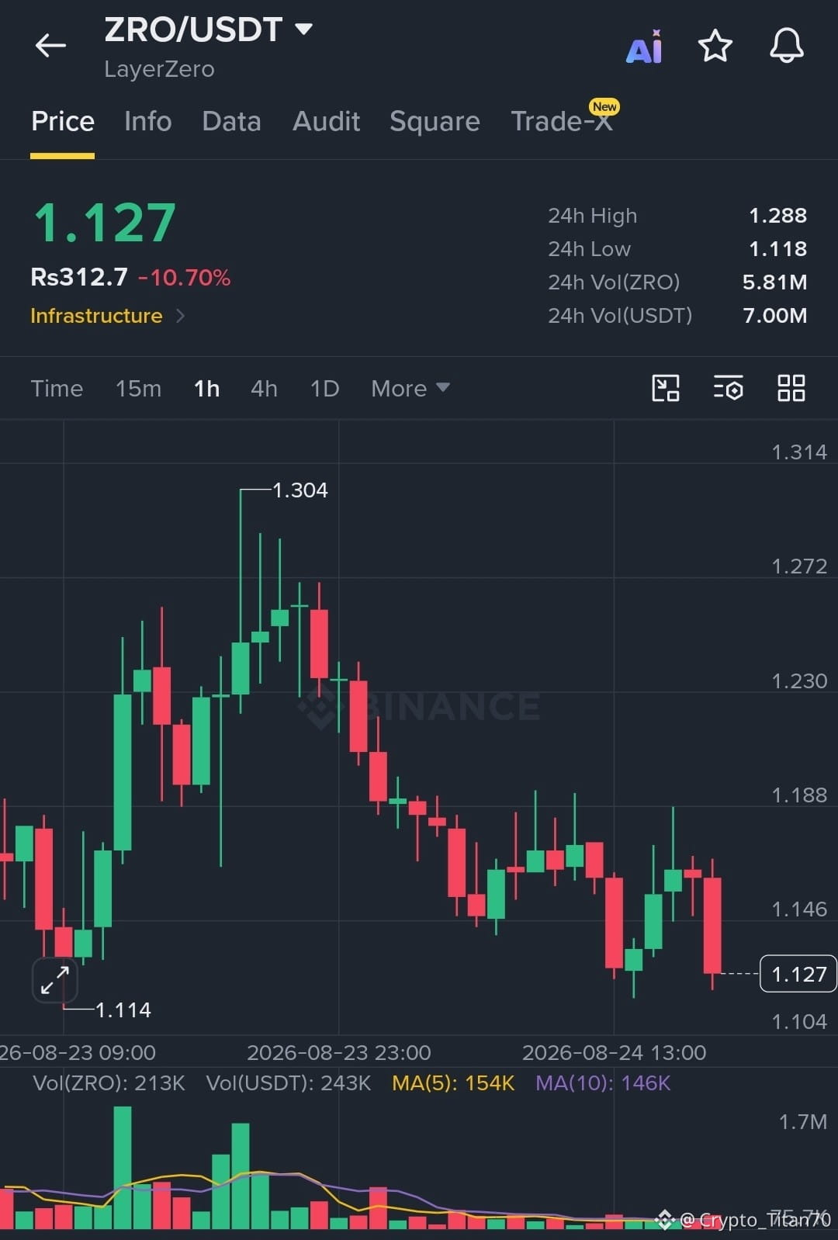The image size is (838, 1240).
Task: Switch to the Audit tab
Action: click(x=326, y=121)
